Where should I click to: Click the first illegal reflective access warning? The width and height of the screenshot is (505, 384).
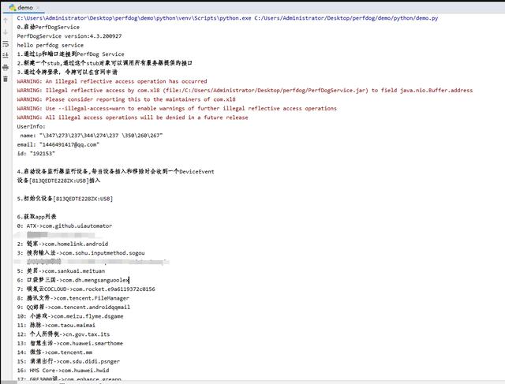coord(112,81)
